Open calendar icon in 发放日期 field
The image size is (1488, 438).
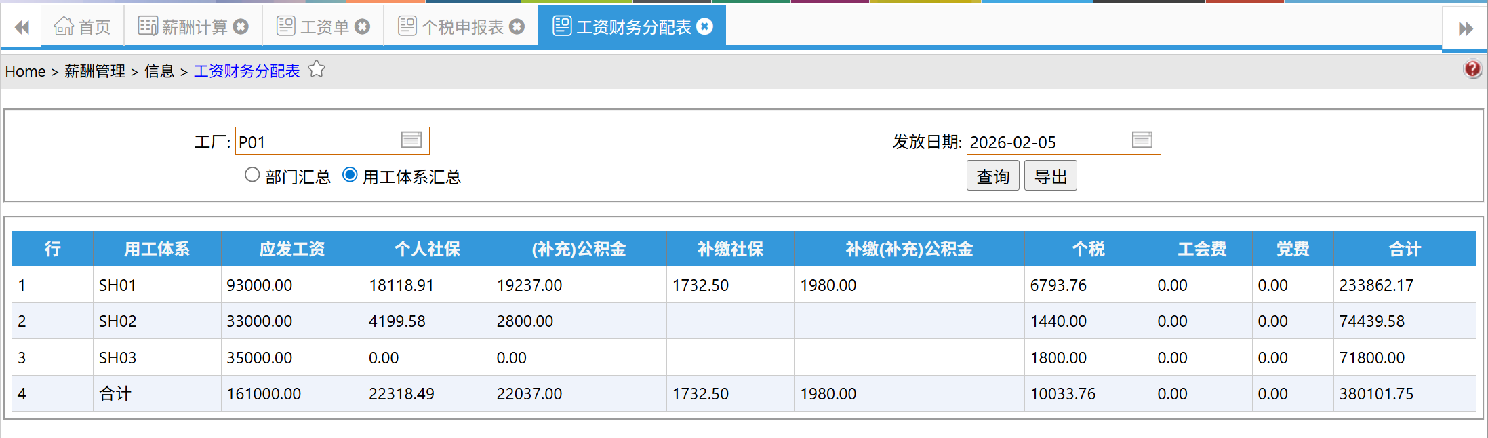pyautogui.click(x=1142, y=140)
